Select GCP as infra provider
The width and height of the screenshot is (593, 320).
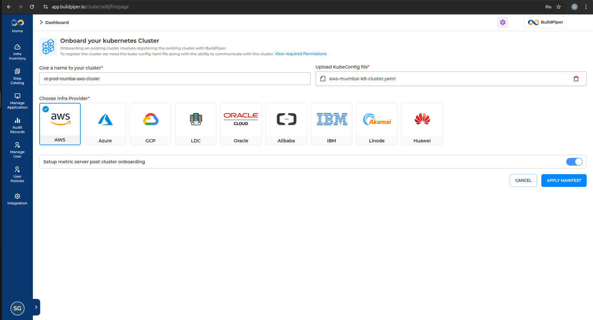[x=150, y=124]
